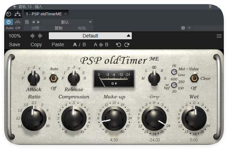Click the Make-up value 4.50
Viewport: 228px width, 149px height.
click(114, 140)
